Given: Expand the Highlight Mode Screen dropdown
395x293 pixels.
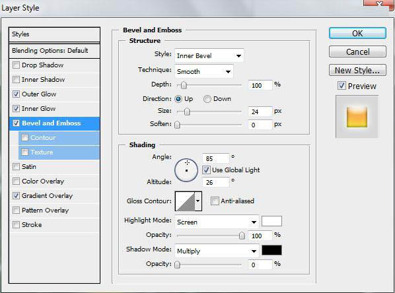Looking at the screenshot, I should (x=217, y=222).
